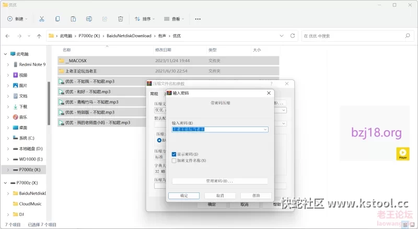Uncheck 显示密码(S) checkbox
This screenshot has height=229, width=418.
[x=174, y=154]
